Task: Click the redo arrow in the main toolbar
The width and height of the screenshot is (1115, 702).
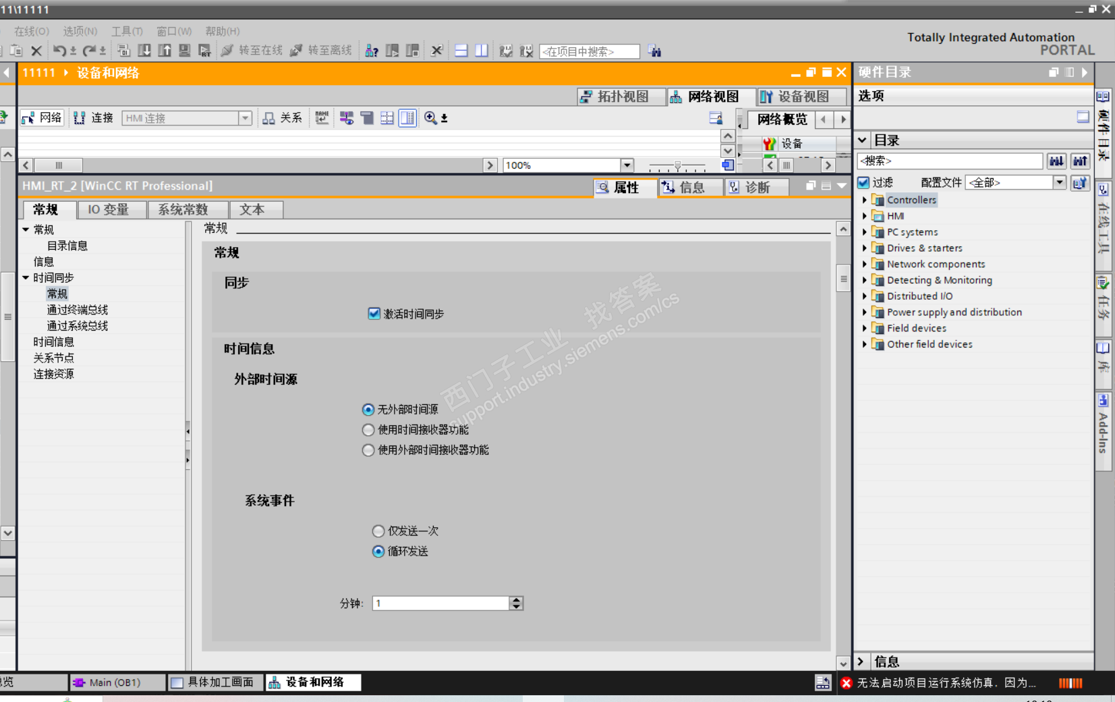Action: (x=89, y=51)
